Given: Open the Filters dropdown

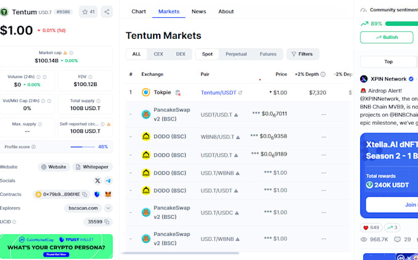Looking at the screenshot, I should tap(302, 54).
